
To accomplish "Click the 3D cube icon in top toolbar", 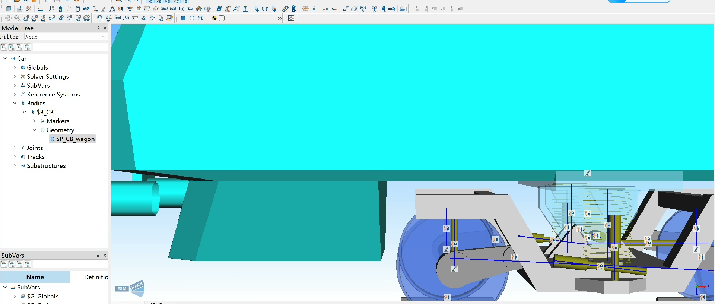I will point(8,9).
